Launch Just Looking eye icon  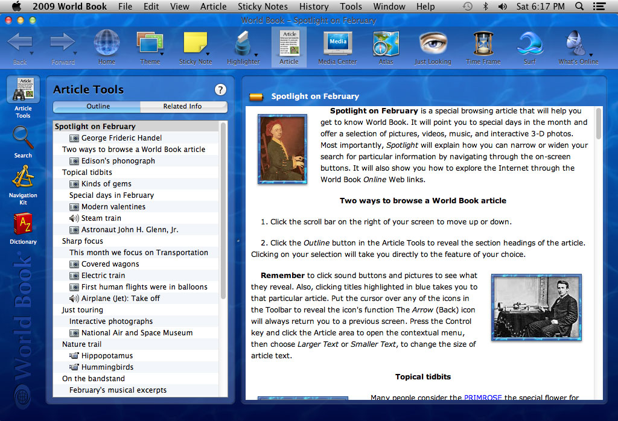pyautogui.click(x=433, y=43)
